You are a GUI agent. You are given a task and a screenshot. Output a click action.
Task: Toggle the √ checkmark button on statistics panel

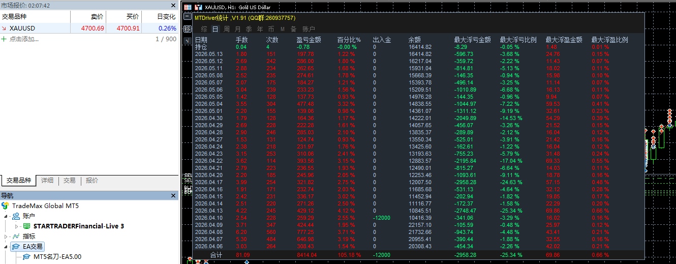188,40
